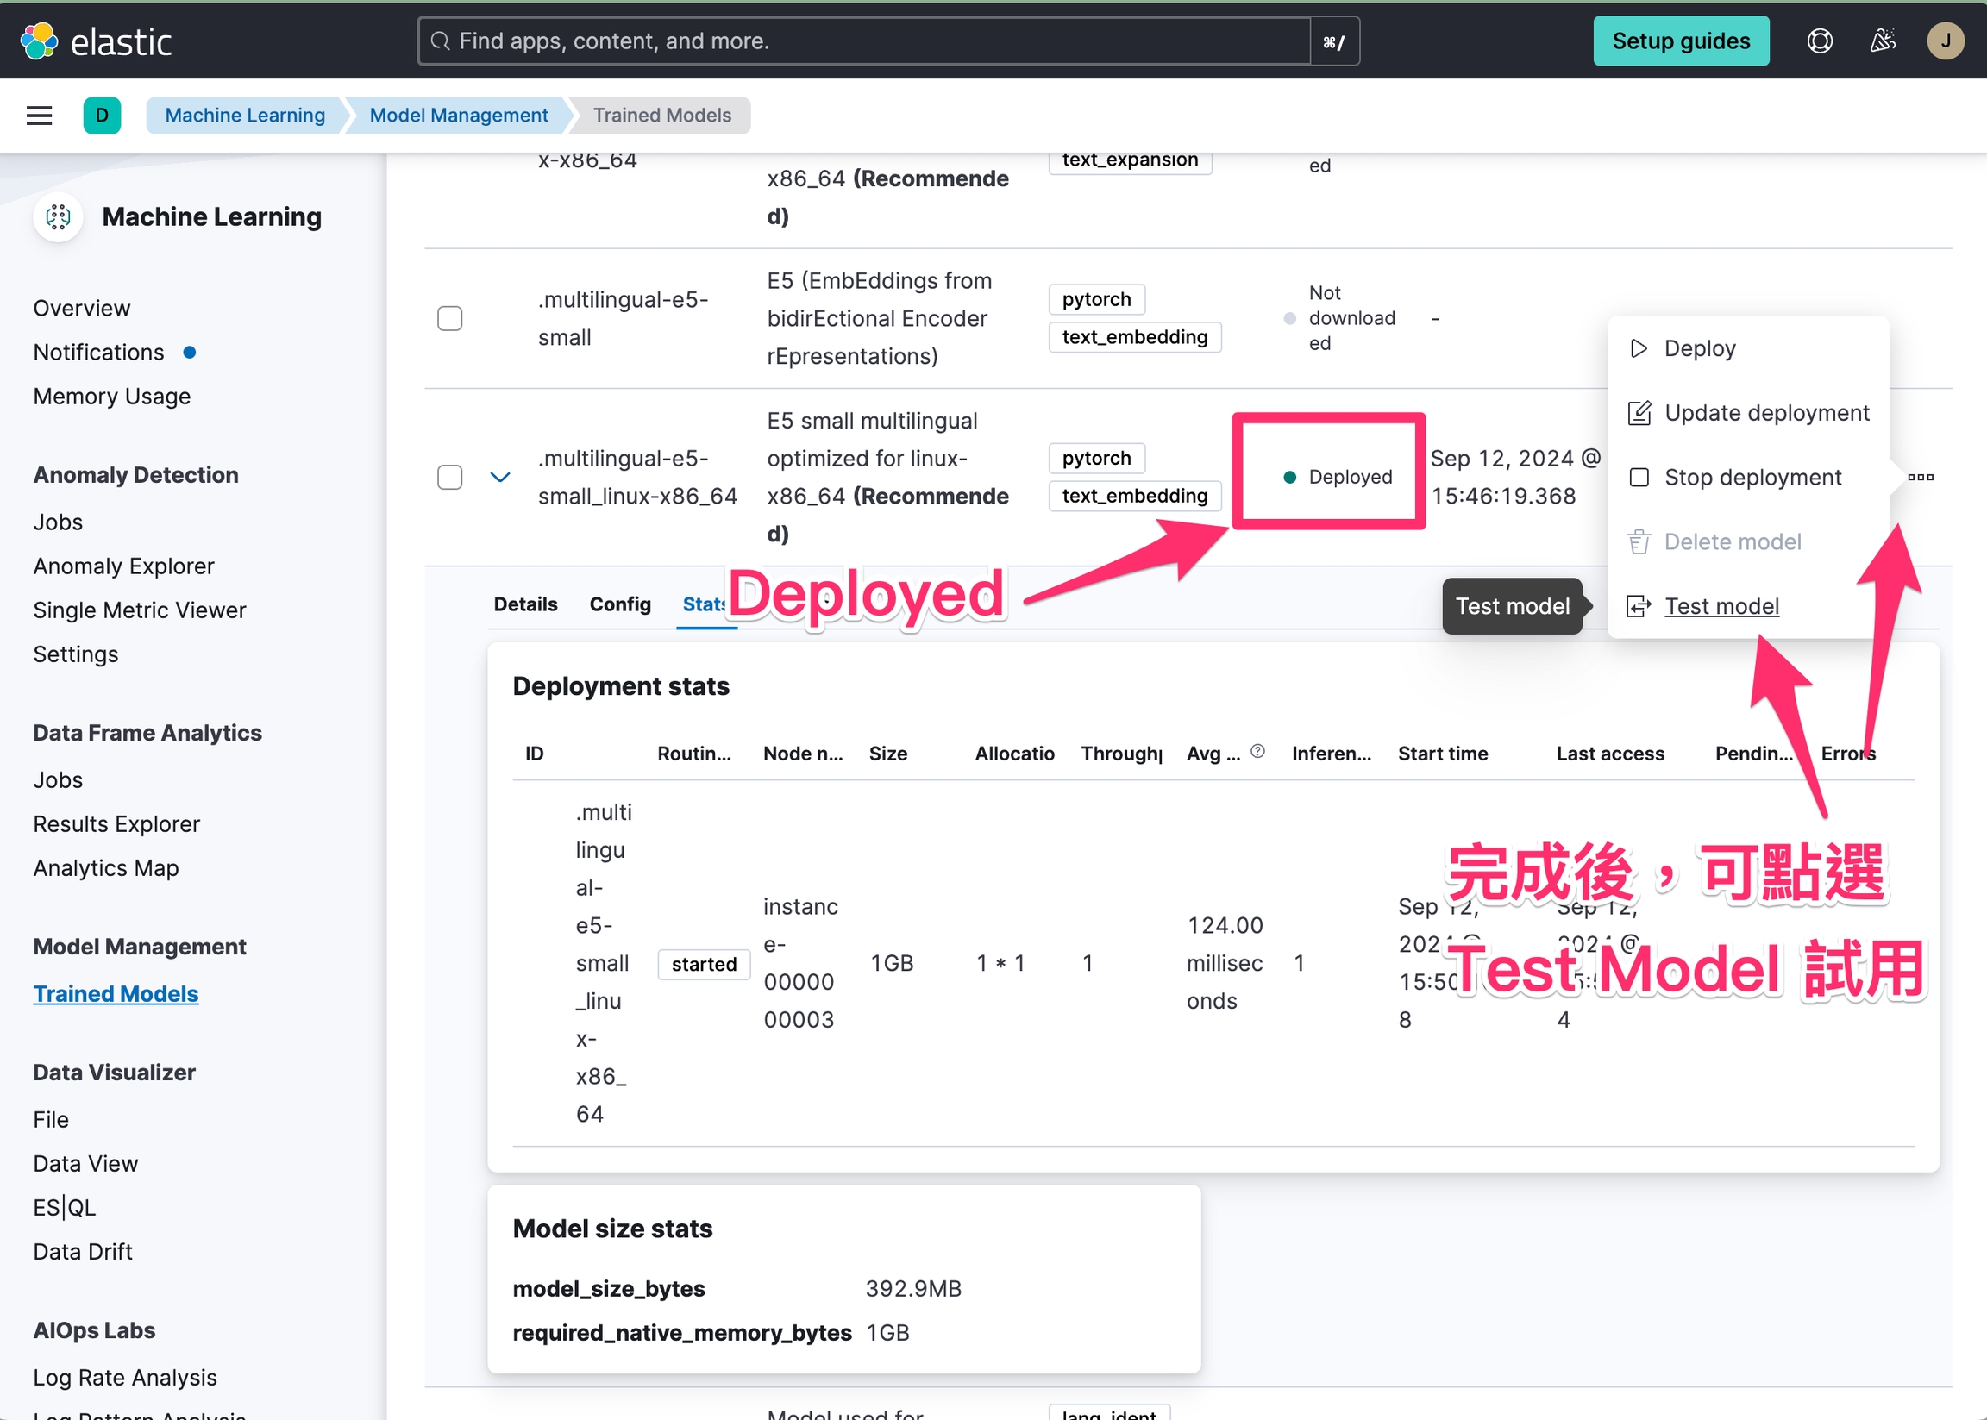The image size is (1987, 1420).
Task: Collapse the multilingual-e5-small_linux-x86_64 row details
Action: tap(499, 478)
